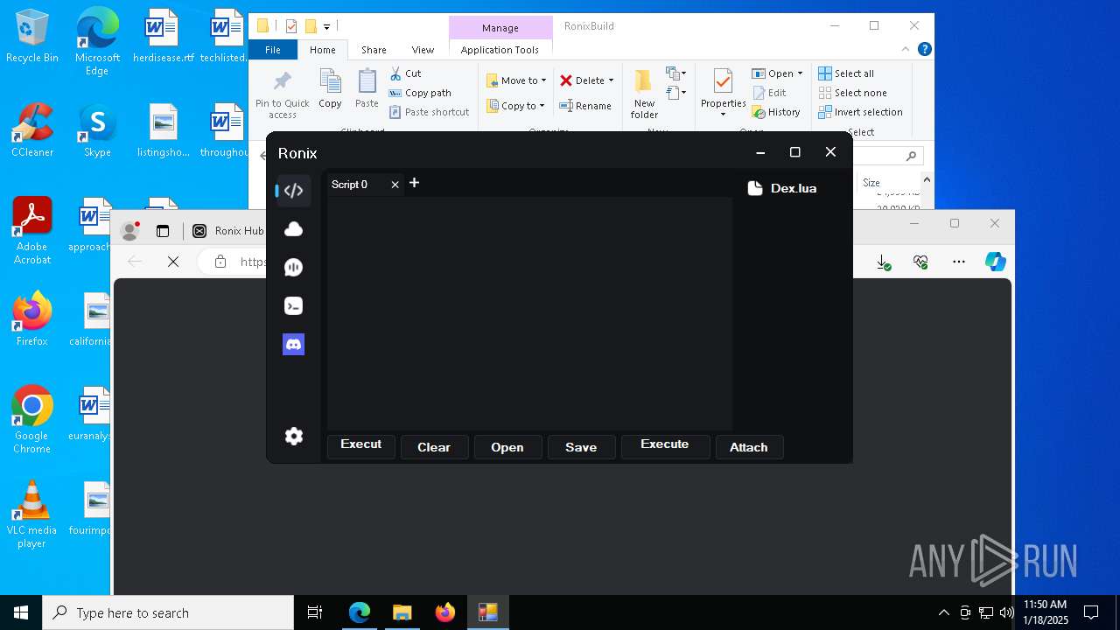Collapse the Explorer ribbon with chevron
The image size is (1120, 630).
(906, 50)
